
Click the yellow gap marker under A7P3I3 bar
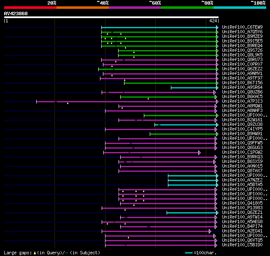(x=67, y=103)
